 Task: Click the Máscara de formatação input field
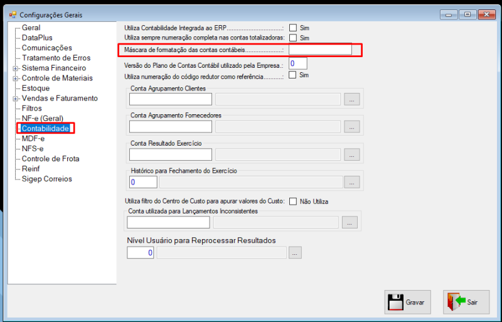pos(320,50)
